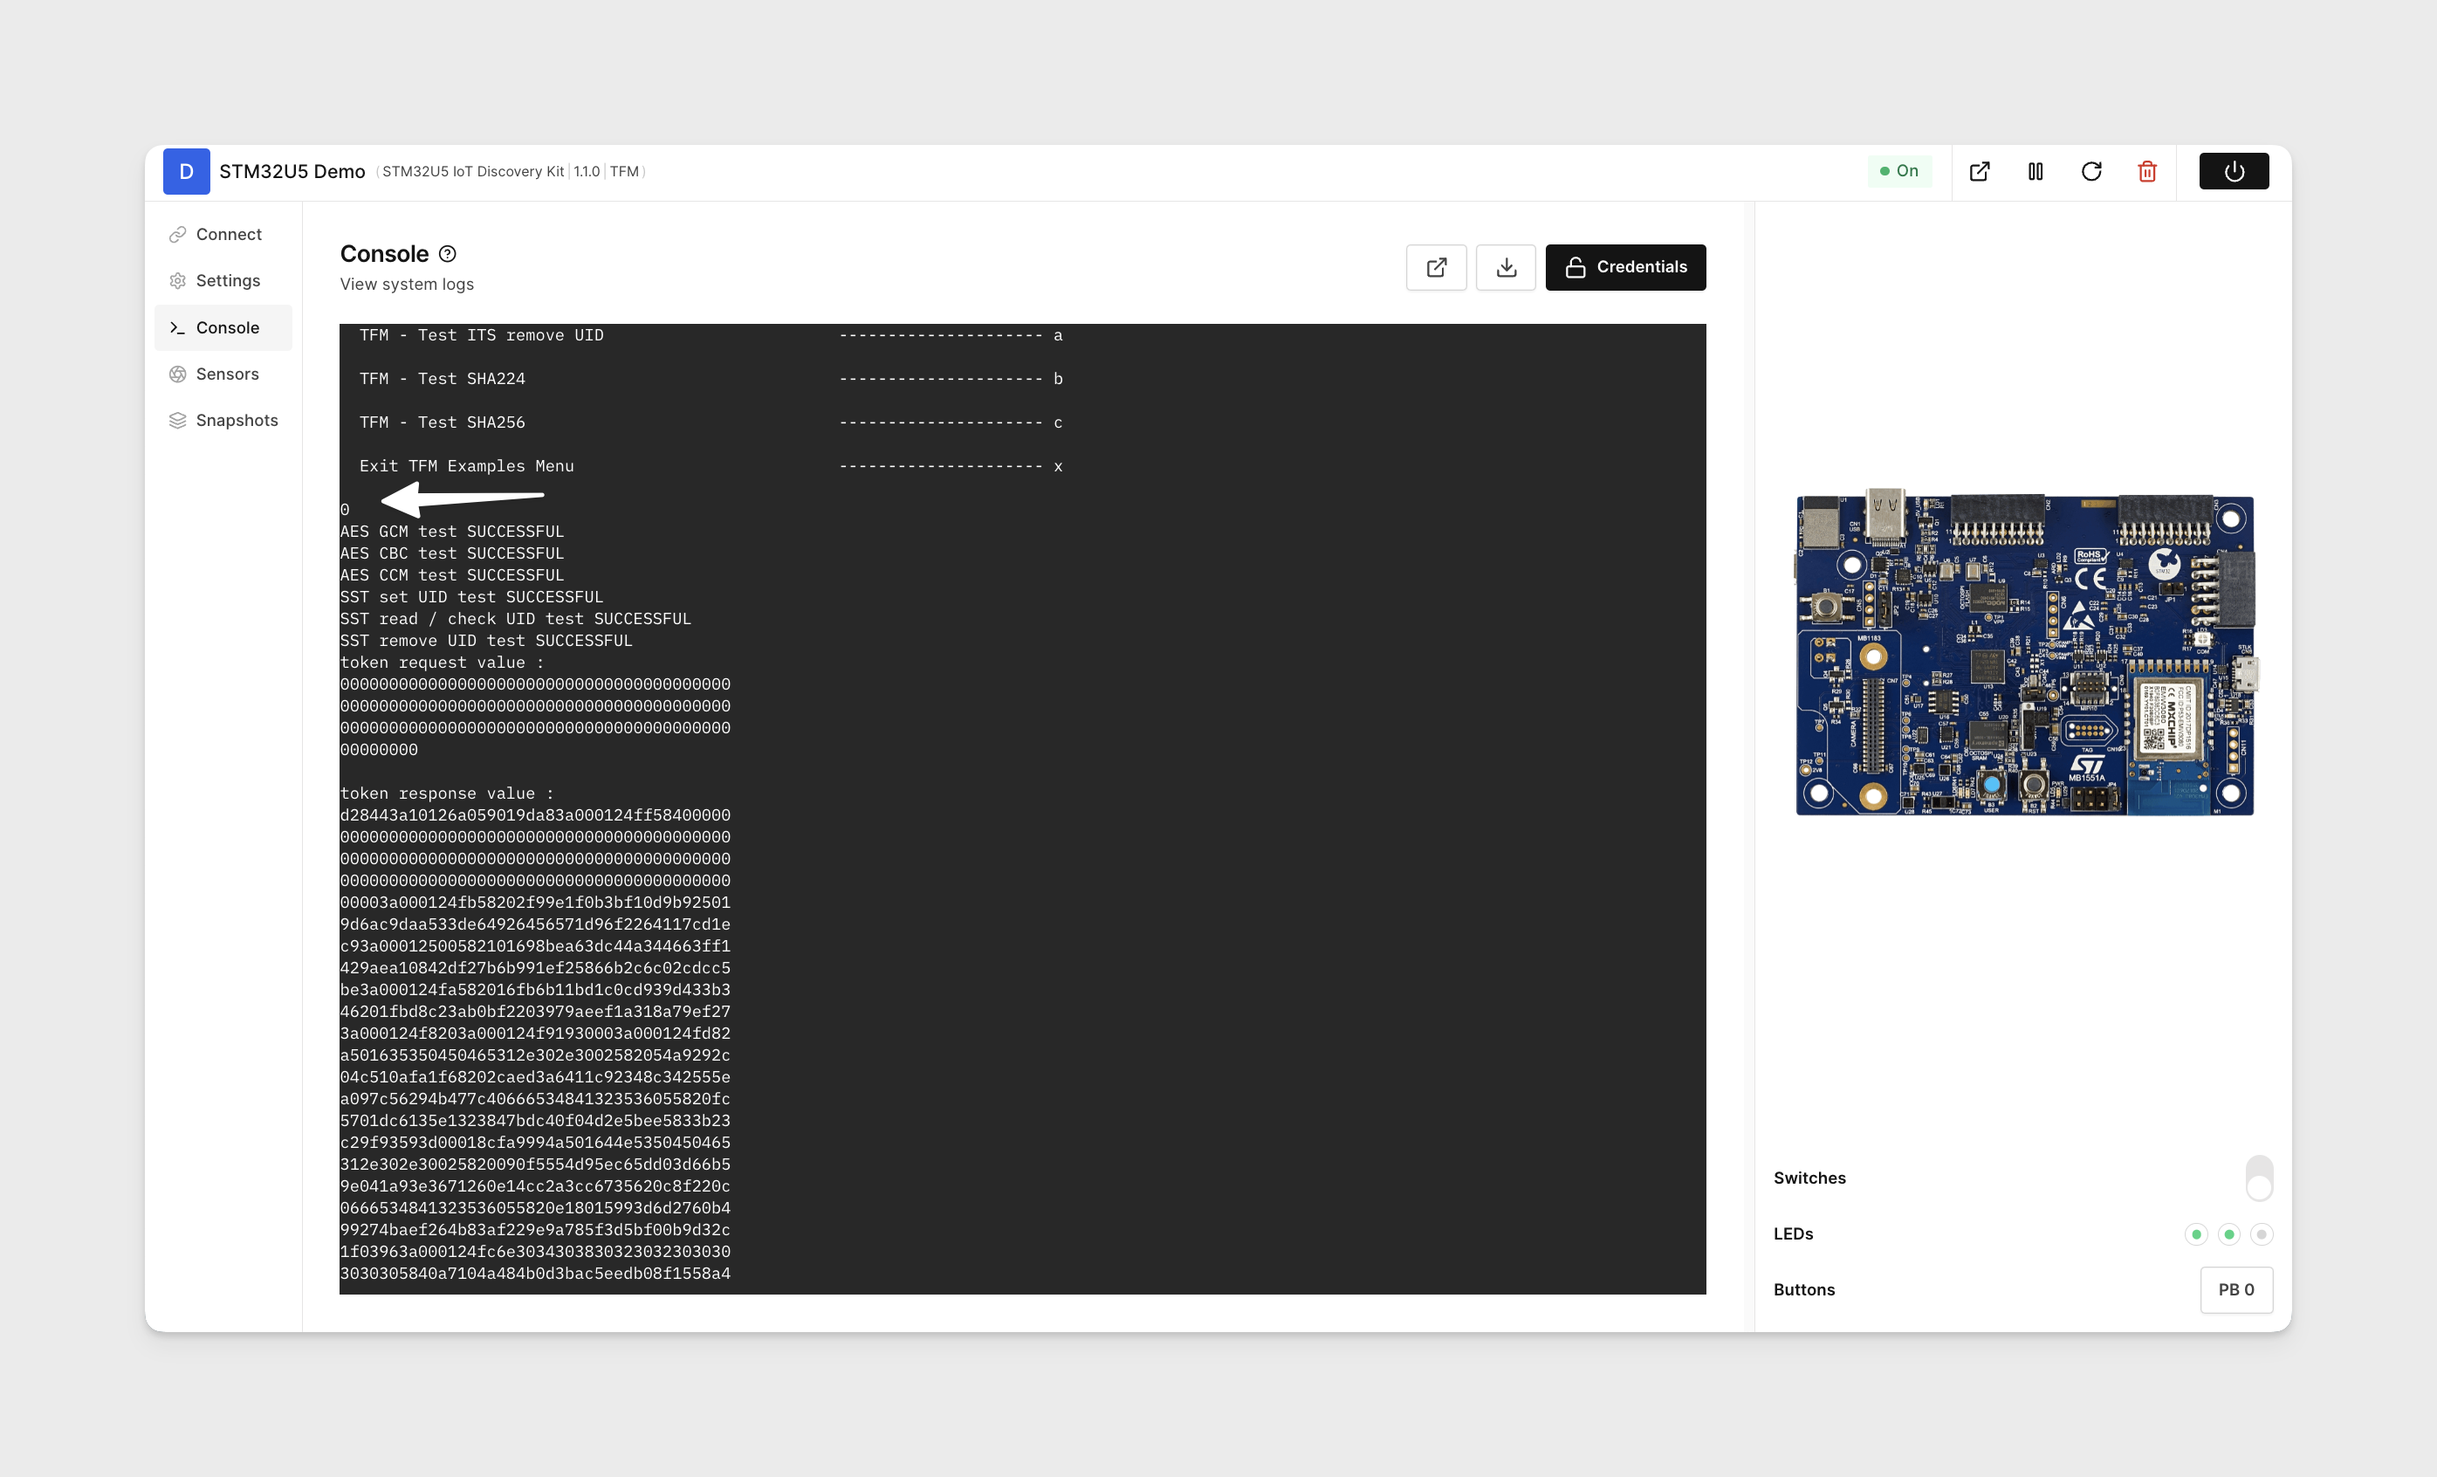Screen dimensions: 2437x1477
Task: Click the columns/dashboard layout icon
Action: [x=2035, y=171]
